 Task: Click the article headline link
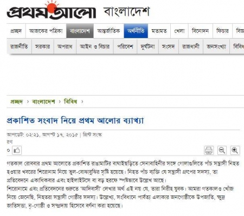75,120
